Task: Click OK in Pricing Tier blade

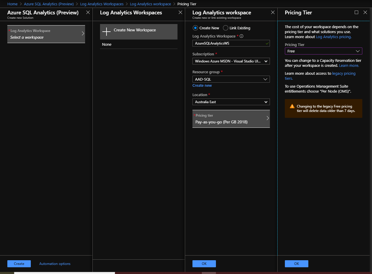Action: (297, 264)
